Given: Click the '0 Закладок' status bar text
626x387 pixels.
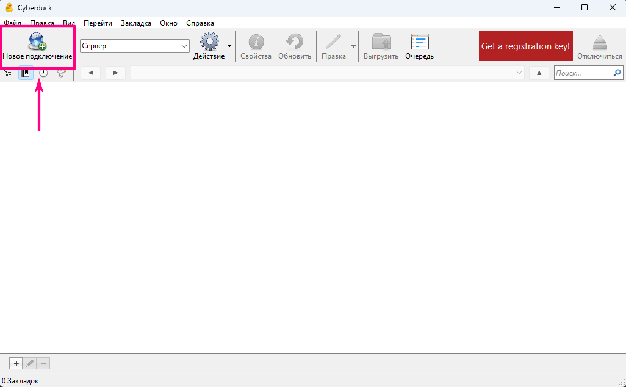Looking at the screenshot, I should tap(20, 381).
